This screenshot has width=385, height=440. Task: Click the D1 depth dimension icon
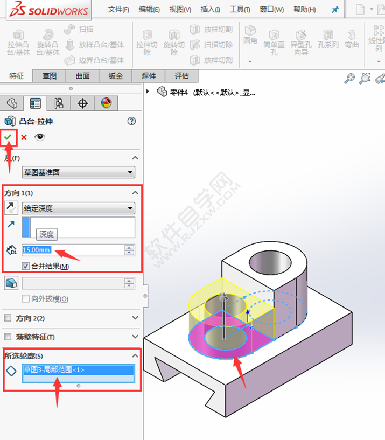click(11, 250)
